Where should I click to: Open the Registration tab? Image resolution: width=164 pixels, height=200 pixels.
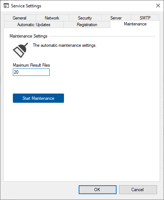pyautogui.click(x=87, y=24)
